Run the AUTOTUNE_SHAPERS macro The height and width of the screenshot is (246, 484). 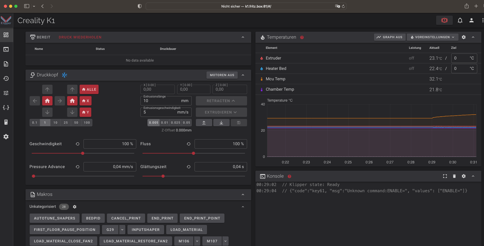point(55,218)
